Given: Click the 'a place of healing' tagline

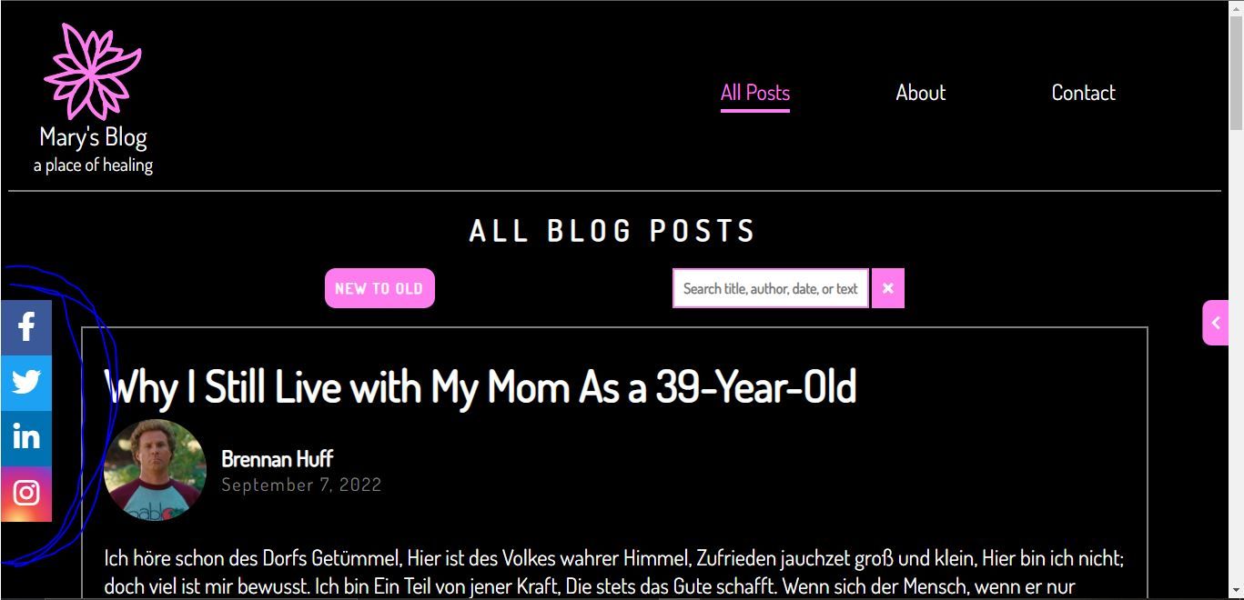Looking at the screenshot, I should coord(93,165).
